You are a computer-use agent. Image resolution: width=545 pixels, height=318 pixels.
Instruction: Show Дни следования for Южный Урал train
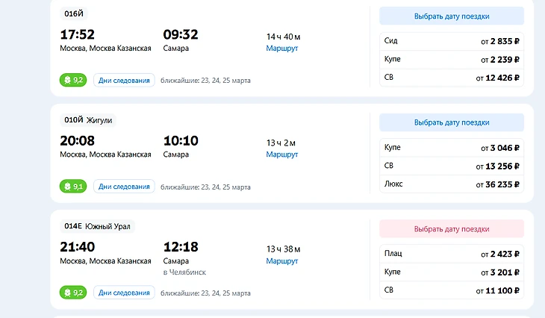124,293
